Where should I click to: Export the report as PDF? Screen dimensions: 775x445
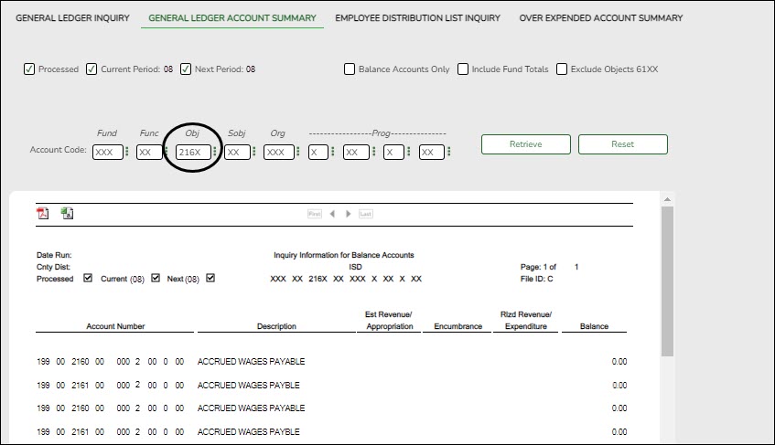tap(42, 214)
